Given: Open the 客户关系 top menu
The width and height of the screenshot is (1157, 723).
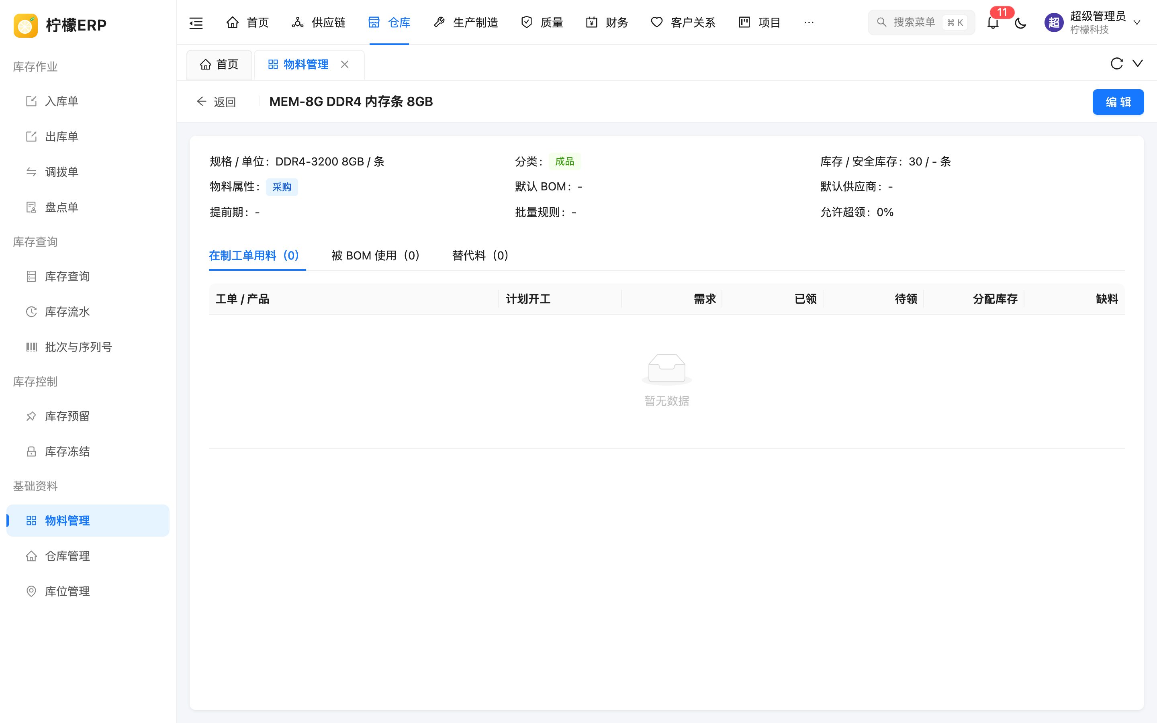Looking at the screenshot, I should (683, 22).
